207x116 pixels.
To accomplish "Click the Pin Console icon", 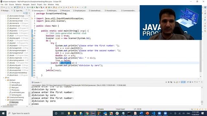I will [x=188, y=82].
